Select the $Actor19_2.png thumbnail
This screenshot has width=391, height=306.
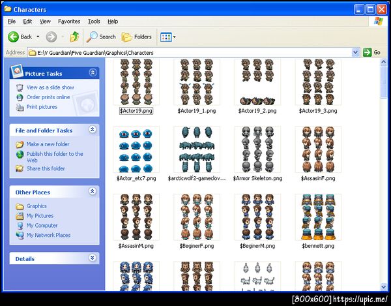tap(257, 82)
